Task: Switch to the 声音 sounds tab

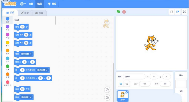Action: coord(39,13)
